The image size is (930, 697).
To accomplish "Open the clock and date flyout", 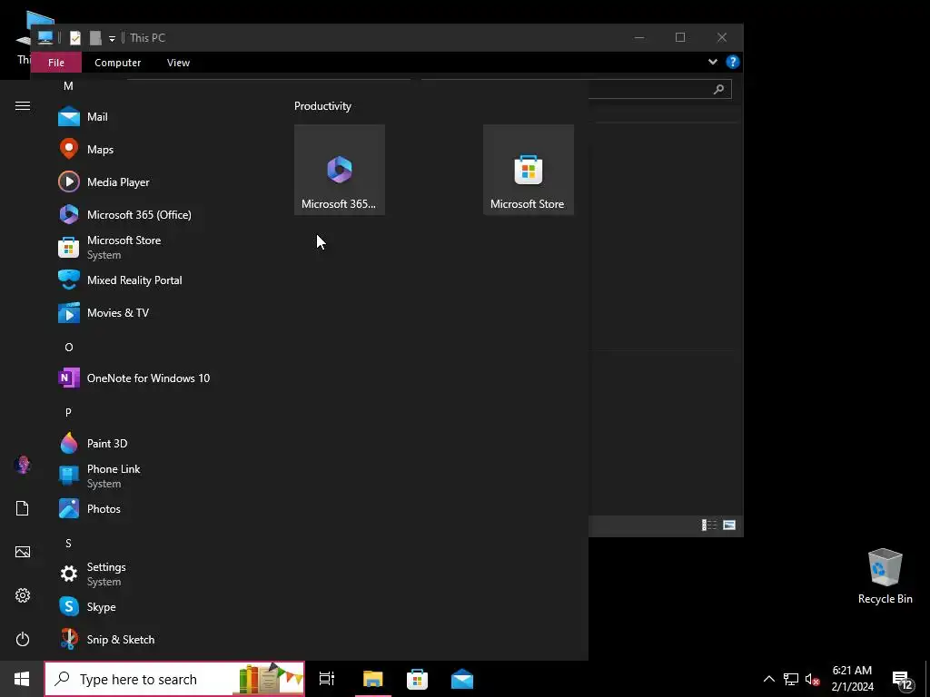I will pyautogui.click(x=852, y=679).
